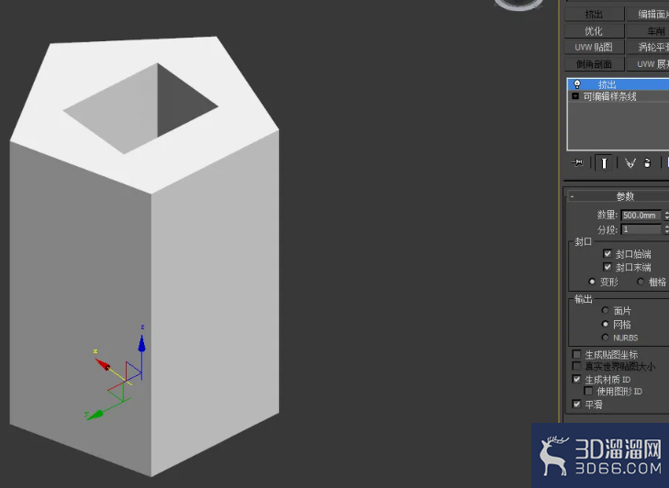The image size is (669, 488).
Task: Click the 编辑面片 modifier button
Action: tap(648, 14)
